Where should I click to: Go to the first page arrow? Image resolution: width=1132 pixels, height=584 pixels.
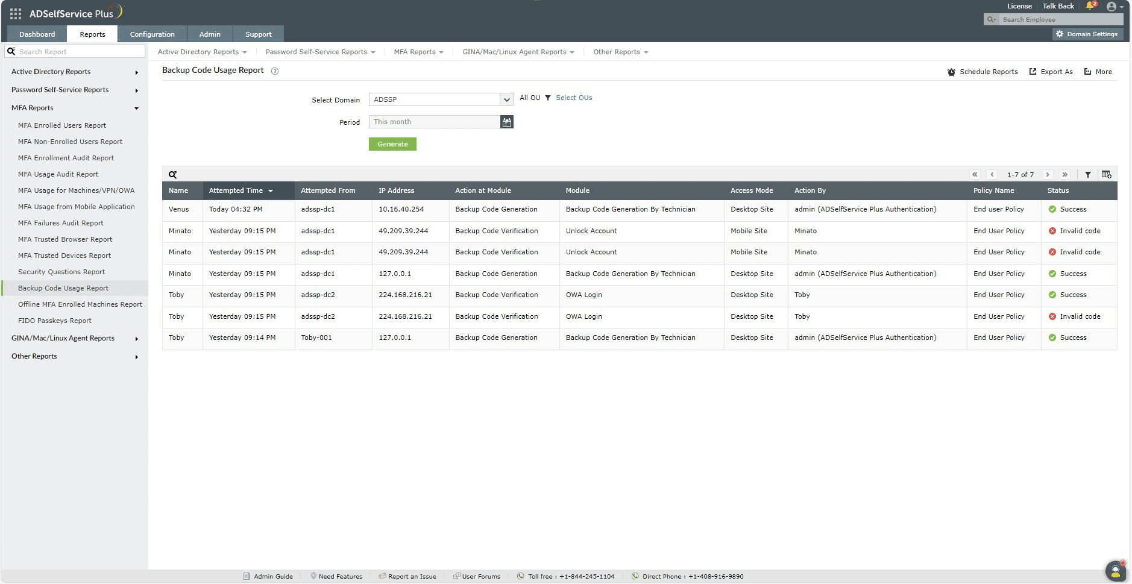point(975,175)
